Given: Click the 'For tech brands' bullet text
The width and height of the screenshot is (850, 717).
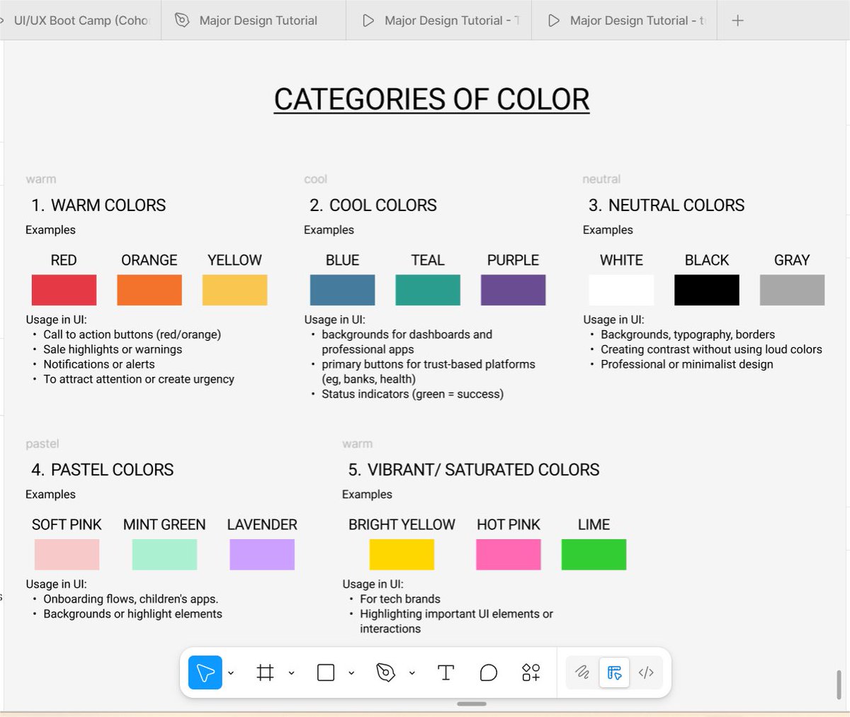Looking at the screenshot, I should pyautogui.click(x=400, y=599).
